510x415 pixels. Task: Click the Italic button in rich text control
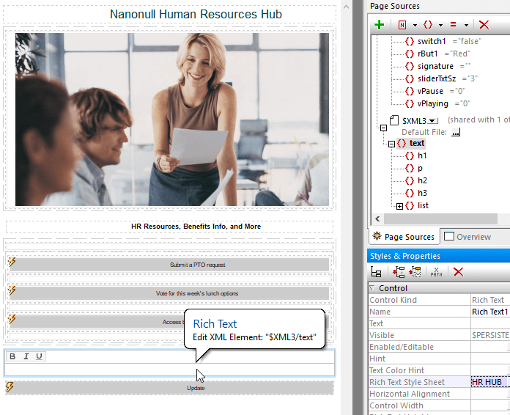coord(26,356)
